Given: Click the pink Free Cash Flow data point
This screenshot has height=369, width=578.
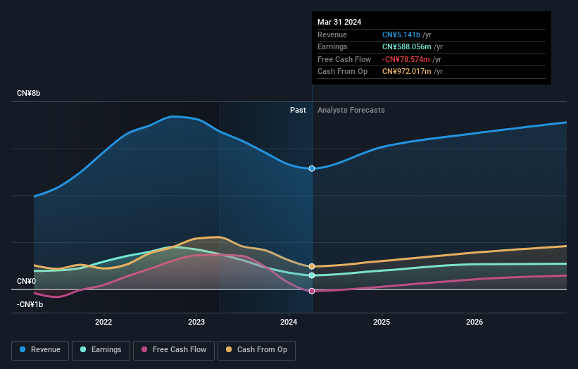Looking at the screenshot, I should tap(312, 291).
